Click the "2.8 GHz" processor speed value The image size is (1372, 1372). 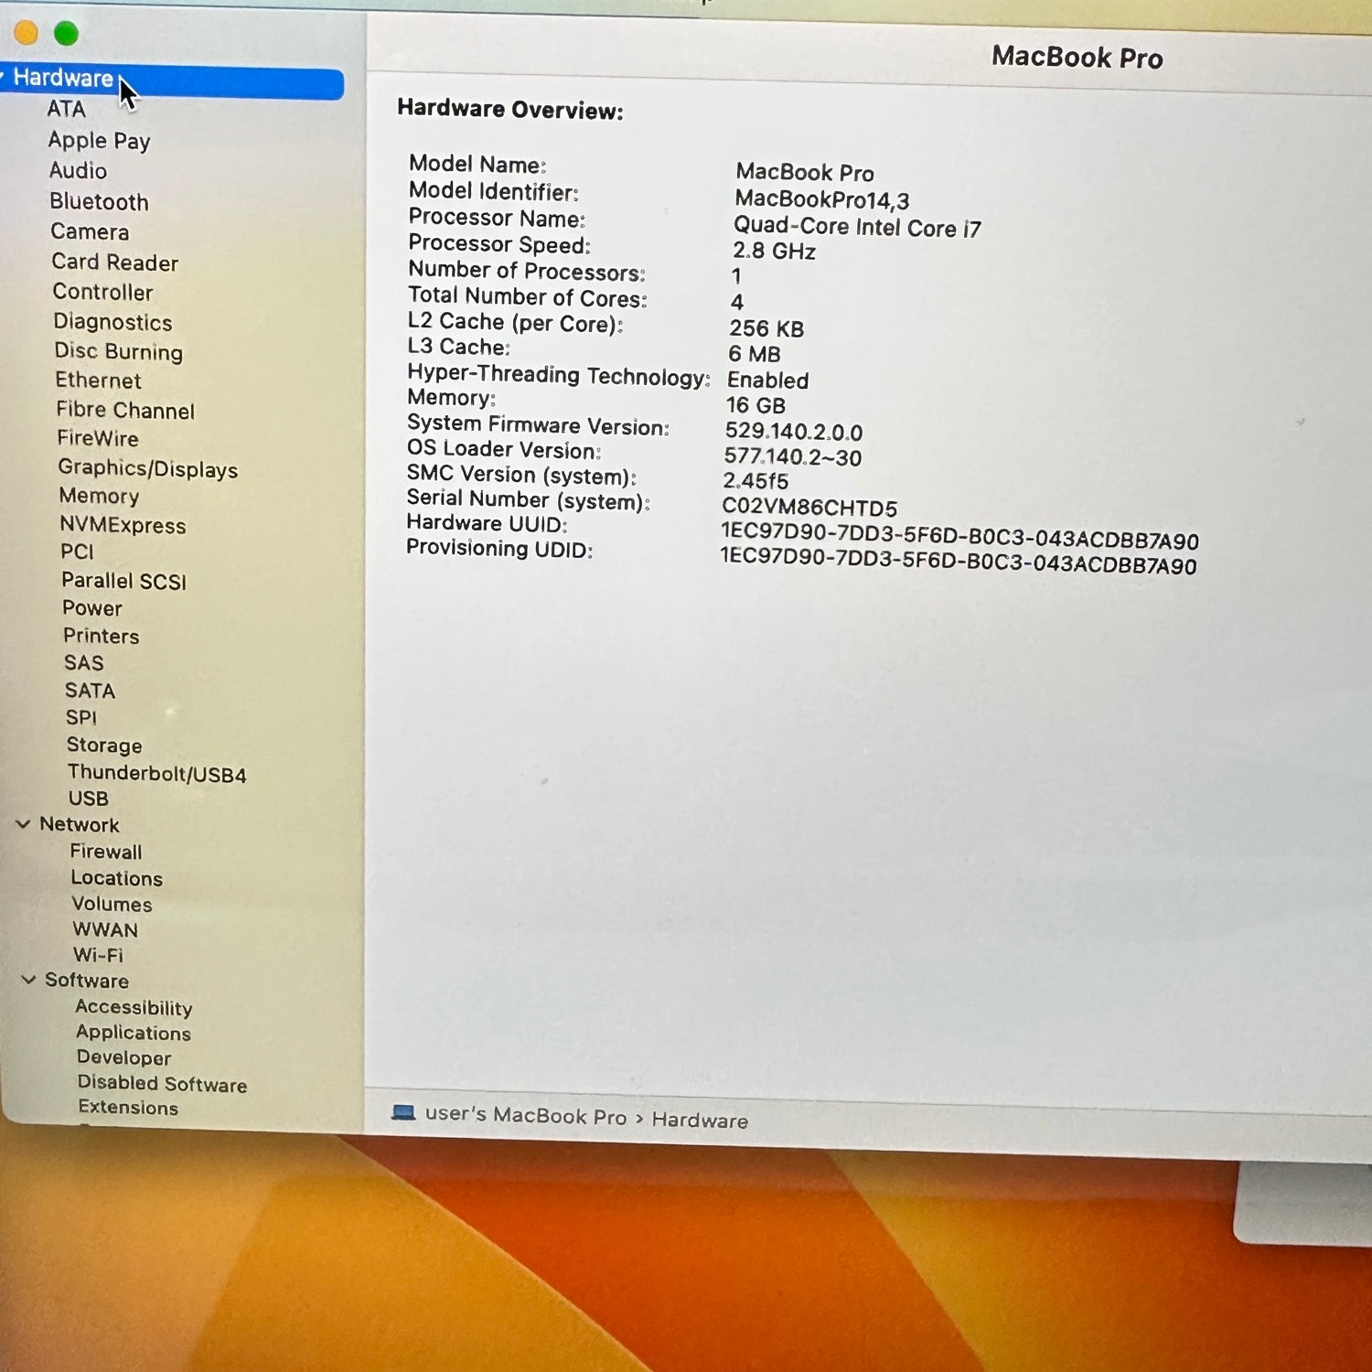[774, 251]
